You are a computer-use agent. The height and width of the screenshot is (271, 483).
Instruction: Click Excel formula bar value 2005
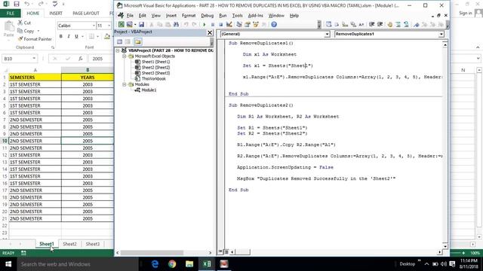(x=97, y=59)
